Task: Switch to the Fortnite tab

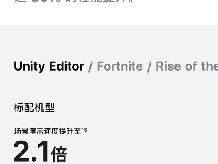Action: click(x=120, y=66)
